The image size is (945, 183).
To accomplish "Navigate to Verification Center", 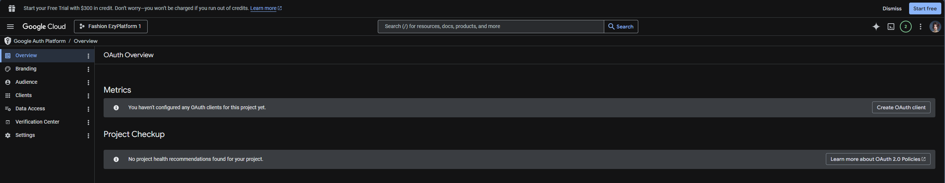I will tap(37, 122).
